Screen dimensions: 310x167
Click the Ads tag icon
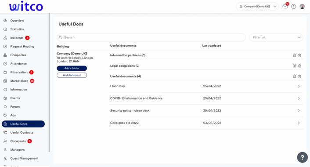click(5, 115)
